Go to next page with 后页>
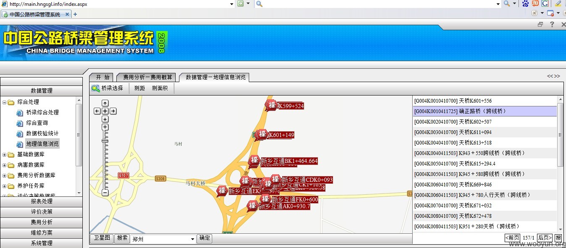The height and width of the screenshot is (248, 566). [545, 238]
